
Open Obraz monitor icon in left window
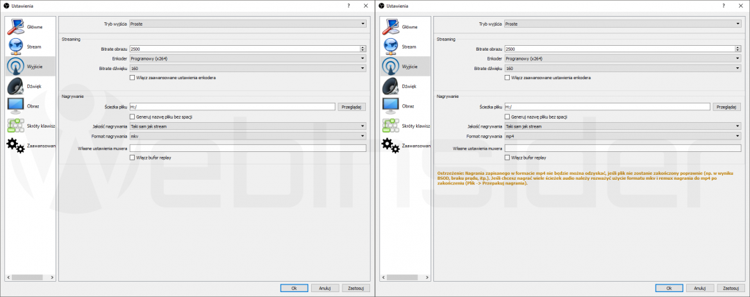15,105
